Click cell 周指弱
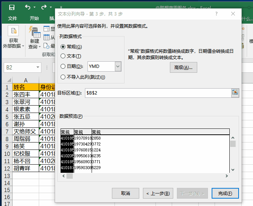The image size is (253, 206). (25, 139)
